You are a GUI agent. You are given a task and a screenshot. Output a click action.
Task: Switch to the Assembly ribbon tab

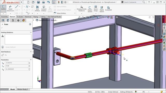(4, 17)
